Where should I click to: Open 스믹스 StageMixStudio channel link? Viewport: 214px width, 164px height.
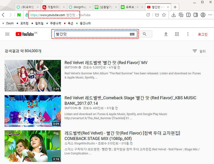tap(80, 143)
